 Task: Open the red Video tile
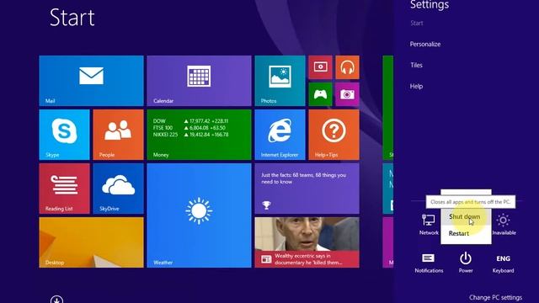tap(320, 67)
